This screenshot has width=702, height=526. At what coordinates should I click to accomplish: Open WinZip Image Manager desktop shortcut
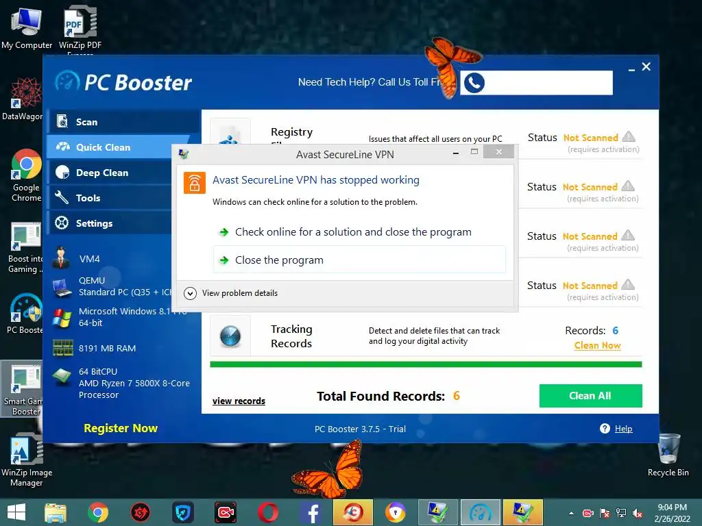click(x=27, y=461)
